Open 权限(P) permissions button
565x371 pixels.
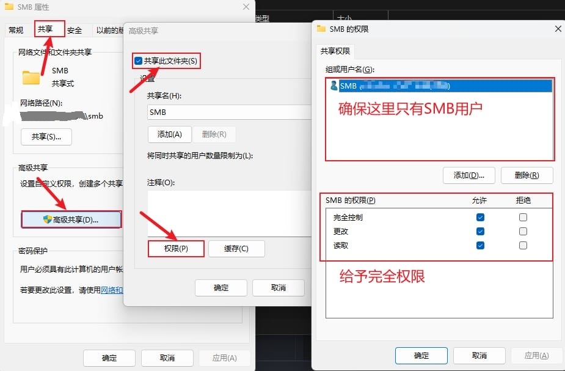pyautogui.click(x=176, y=249)
